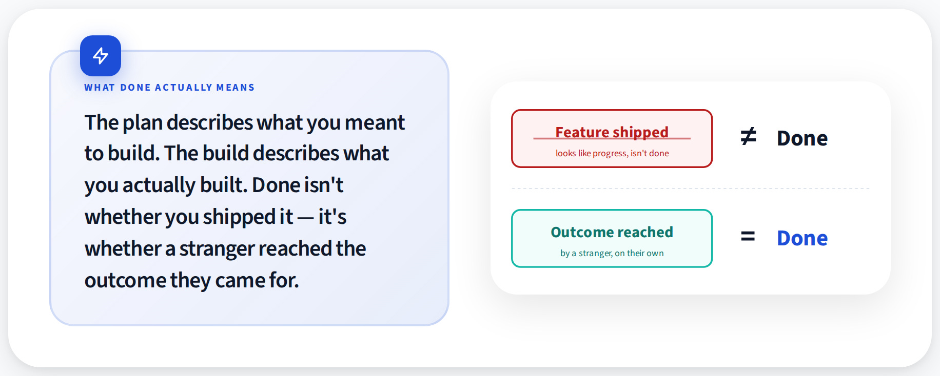Click the not-equal sign beside Feature shipped
The image size is (940, 376).
(748, 137)
